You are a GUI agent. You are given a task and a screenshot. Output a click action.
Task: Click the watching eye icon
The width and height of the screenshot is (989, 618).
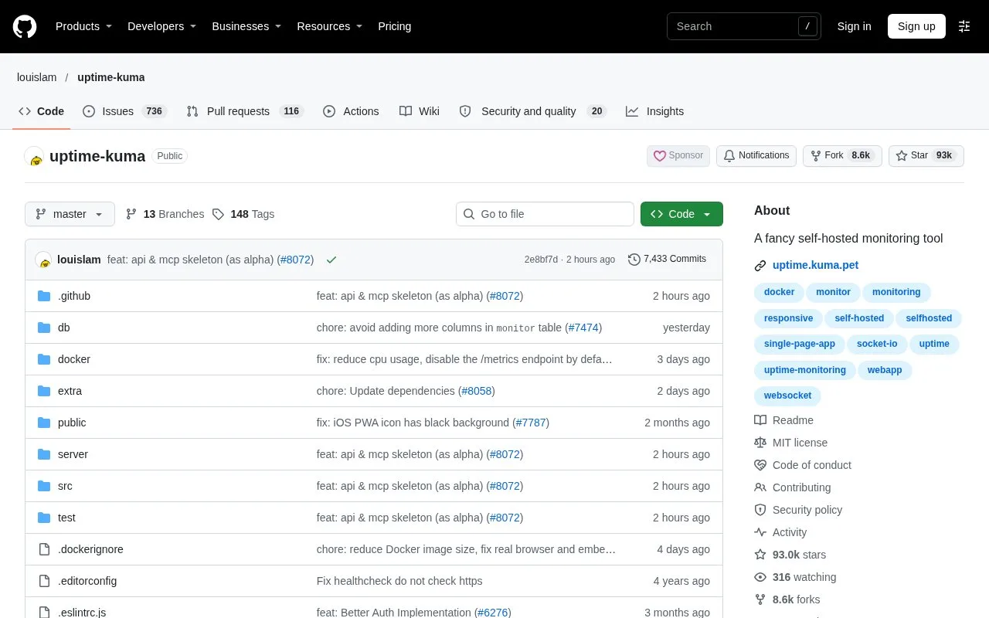760,577
